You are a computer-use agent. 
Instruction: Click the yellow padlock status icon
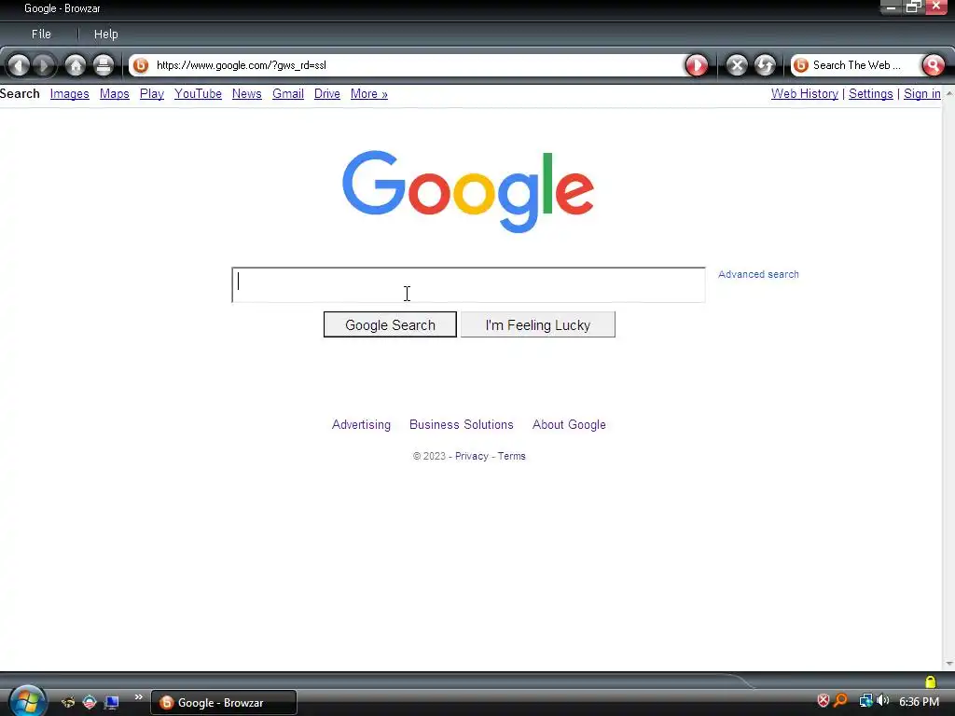930,682
